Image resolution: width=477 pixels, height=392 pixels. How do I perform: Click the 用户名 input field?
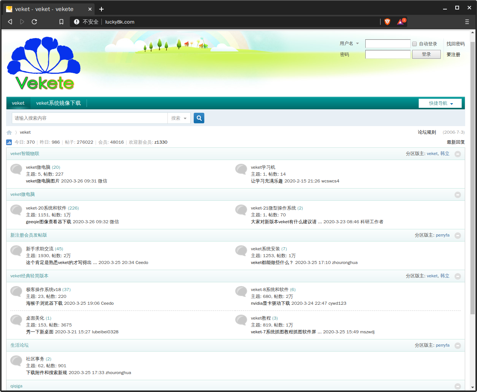(x=388, y=44)
